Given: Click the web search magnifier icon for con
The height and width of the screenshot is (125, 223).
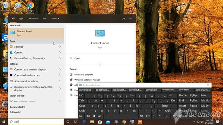Looking at the screenshot, I should point(11,101).
